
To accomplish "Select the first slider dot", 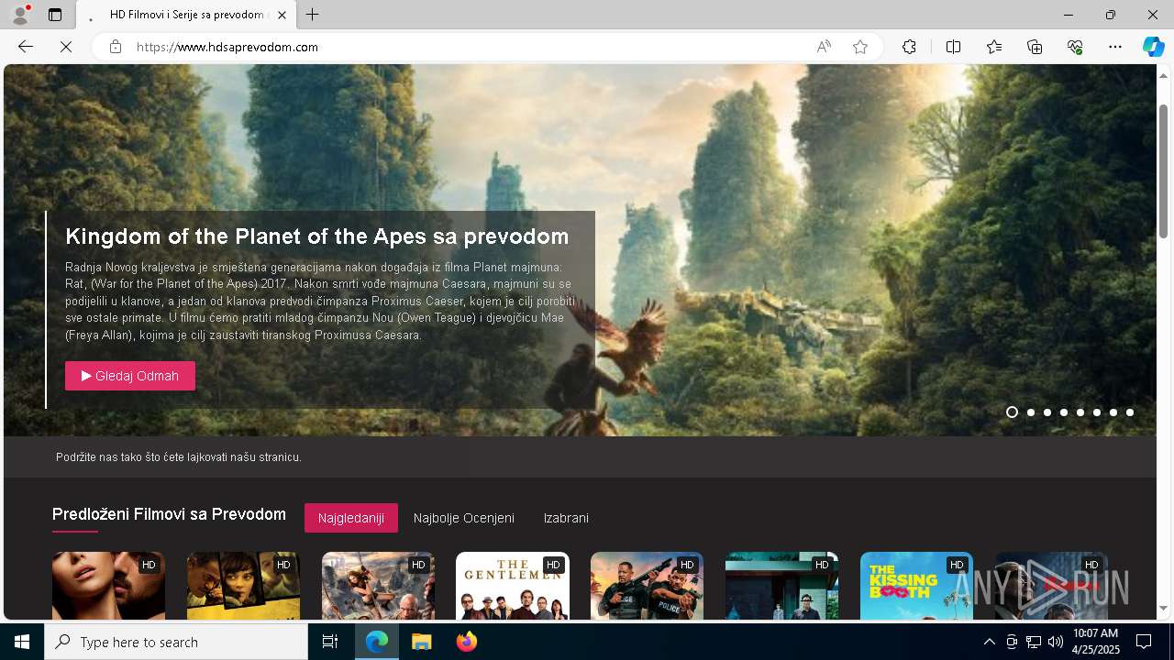I will [1012, 412].
